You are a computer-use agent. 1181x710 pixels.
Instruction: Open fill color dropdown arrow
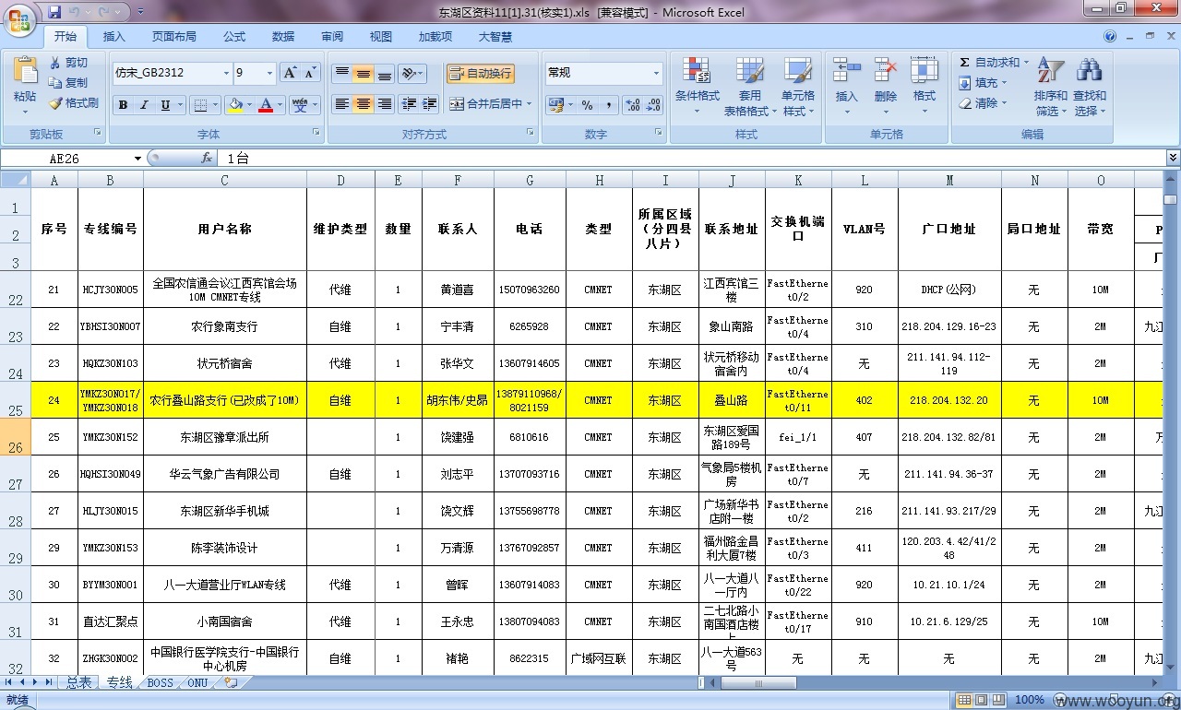pyautogui.click(x=250, y=105)
